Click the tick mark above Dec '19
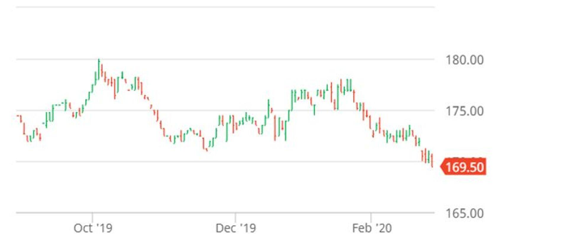This screenshot has height=247, width=568. (235, 217)
